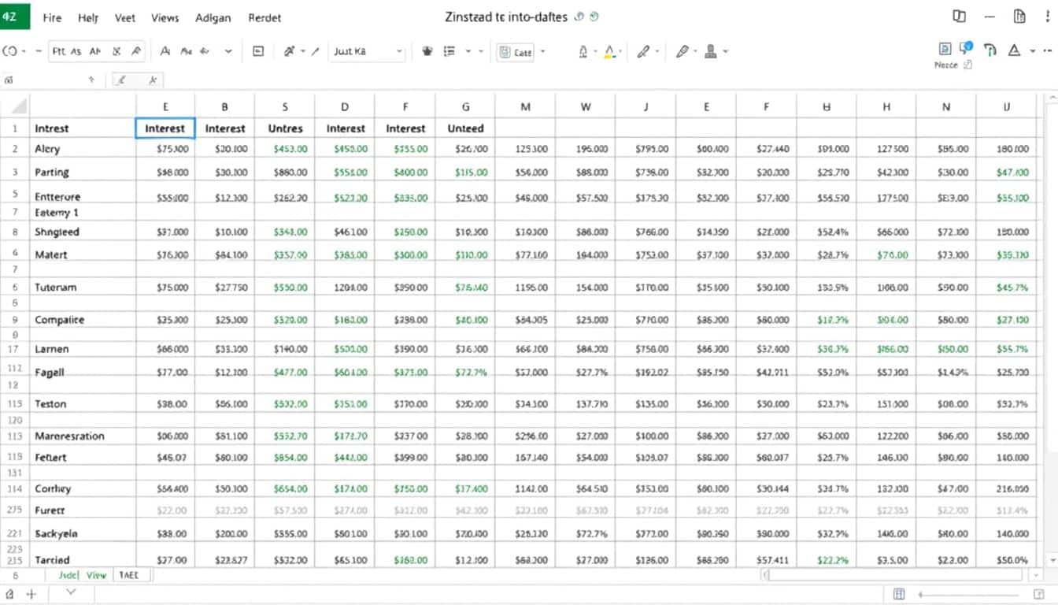The width and height of the screenshot is (1058, 605).
Task: Click the large letter A font icon
Action: pos(165,51)
